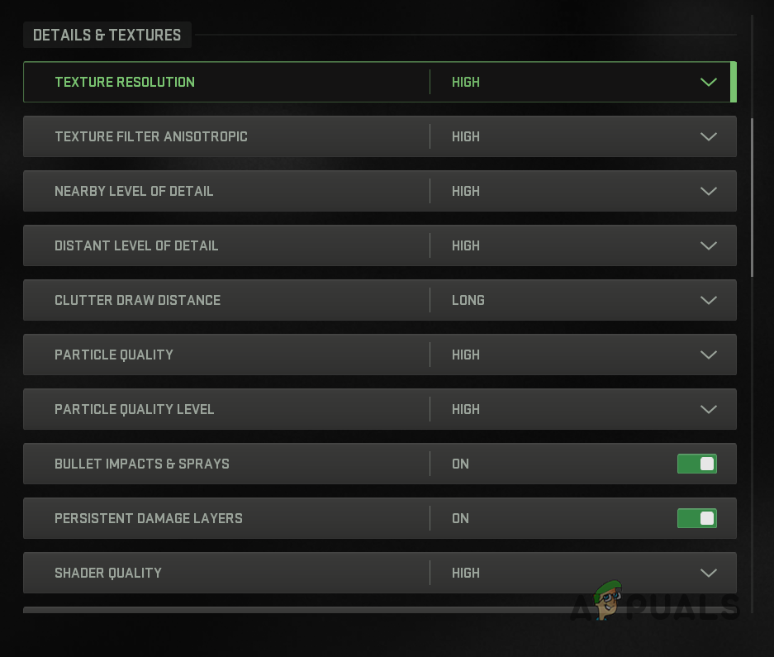Screen dimensions: 774x657
Task: Click ON value of Bullet Impacts & Sprays
Action: coord(461,464)
